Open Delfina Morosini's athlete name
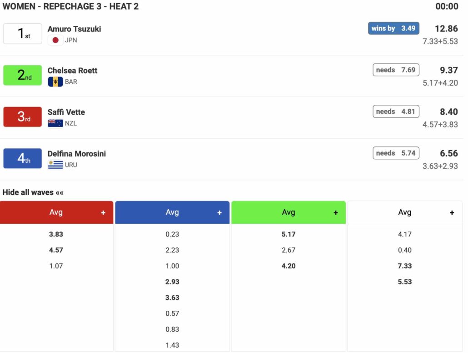This screenshot has height=353, width=468. 77,154
